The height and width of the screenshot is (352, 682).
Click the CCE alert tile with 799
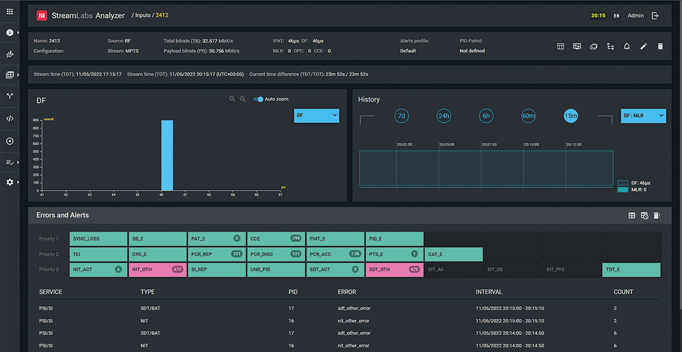click(276, 238)
